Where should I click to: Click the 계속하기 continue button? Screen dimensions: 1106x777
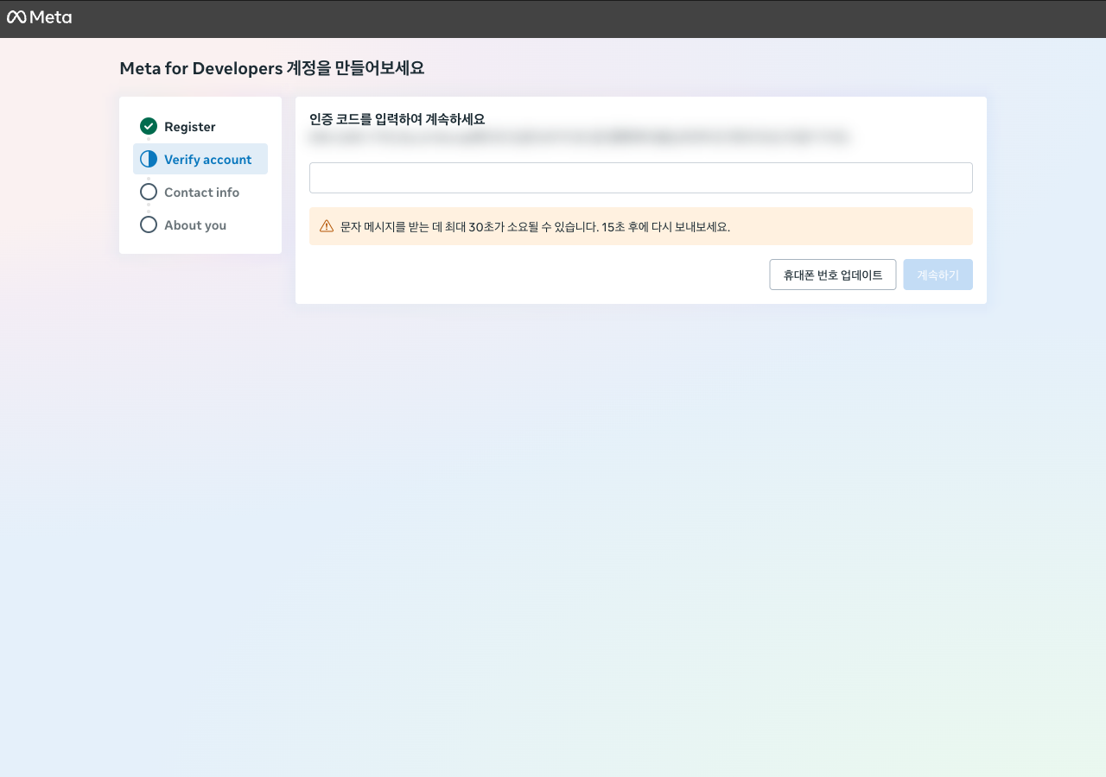tap(938, 275)
